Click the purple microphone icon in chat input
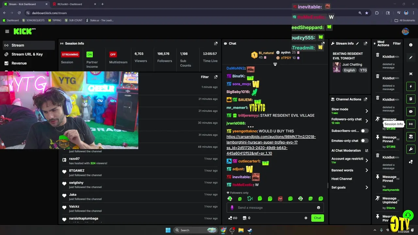Image resolution: width=418 pixels, height=235 pixels. [x=232, y=208]
